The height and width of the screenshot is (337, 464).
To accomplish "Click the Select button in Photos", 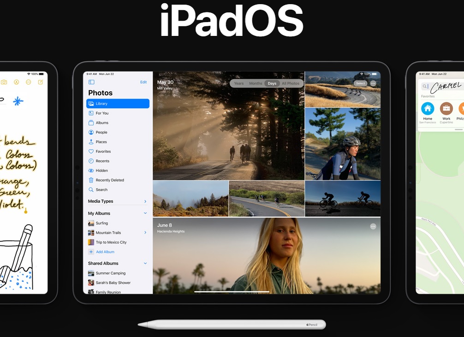I will point(360,83).
